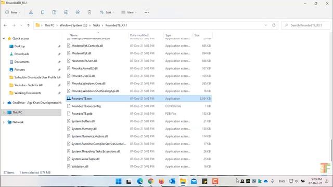Select RoundedTB.exe application file
Image resolution: width=333 pixels, height=187 pixels.
tap(139, 98)
